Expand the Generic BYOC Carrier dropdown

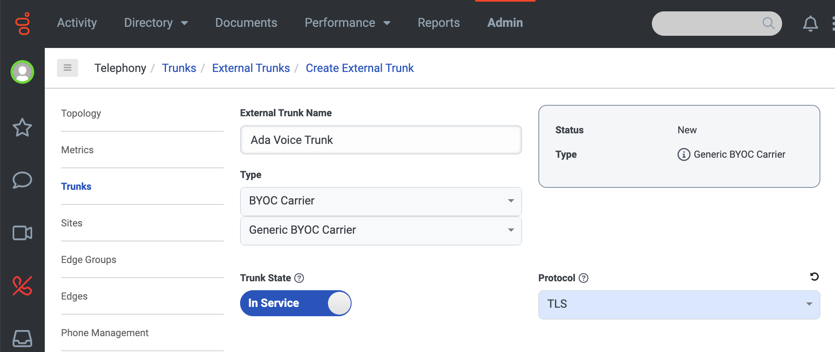(x=381, y=230)
